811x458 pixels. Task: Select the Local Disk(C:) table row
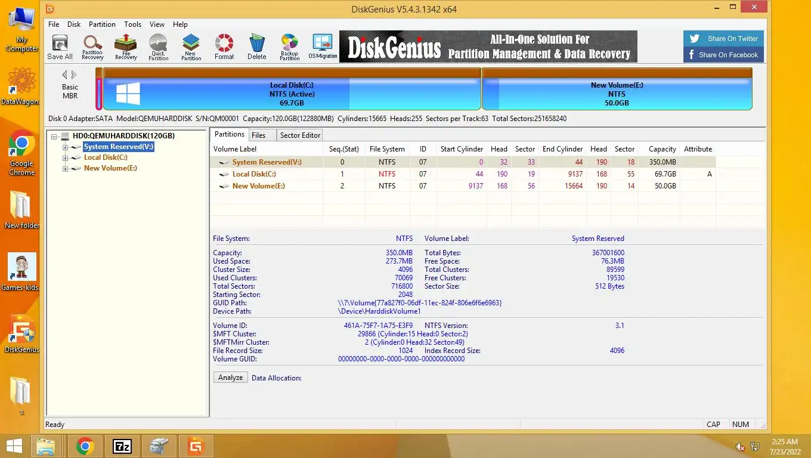coord(463,174)
